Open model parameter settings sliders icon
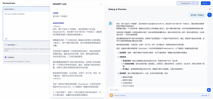Viewport: 213px width, 99px height. click(197, 3)
